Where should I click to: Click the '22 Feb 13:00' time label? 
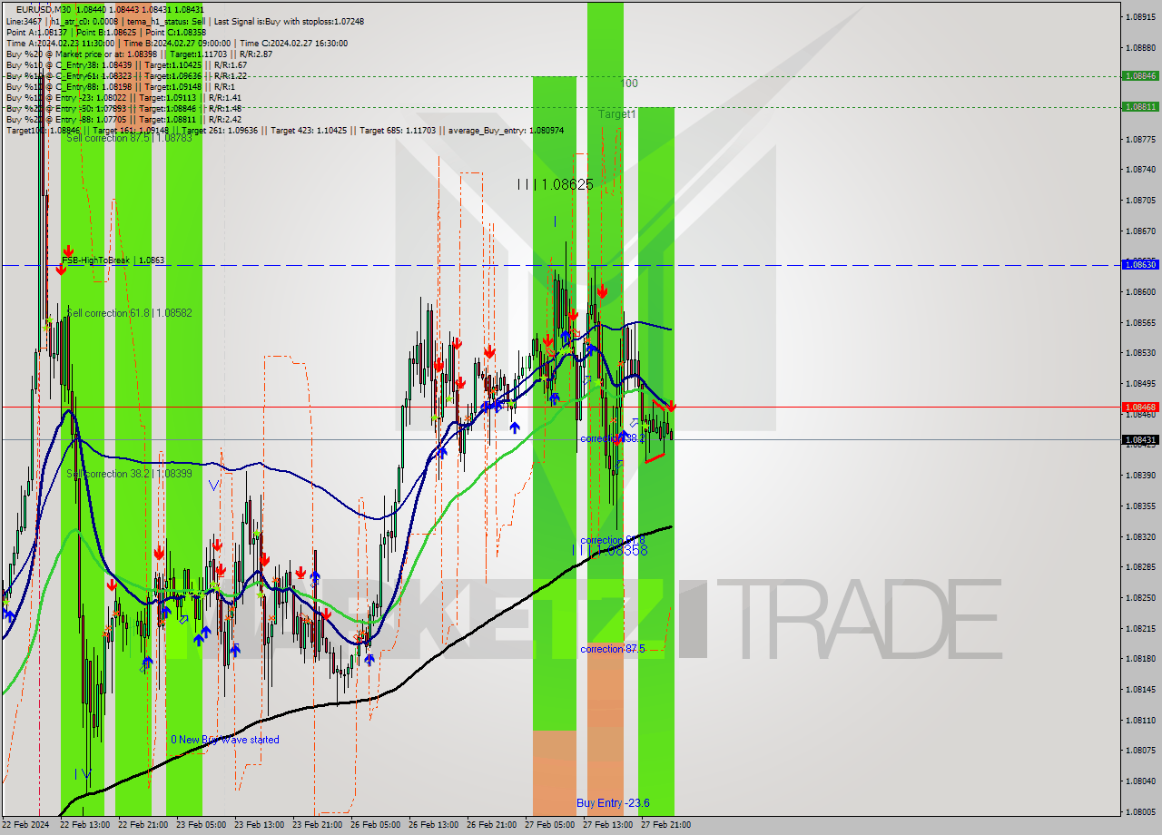tap(84, 825)
